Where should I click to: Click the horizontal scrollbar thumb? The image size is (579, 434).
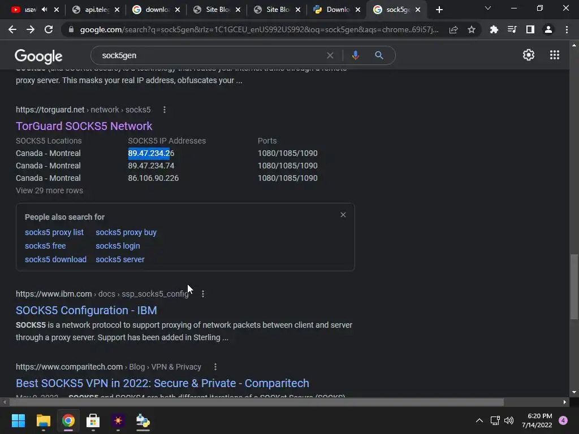[256, 402]
